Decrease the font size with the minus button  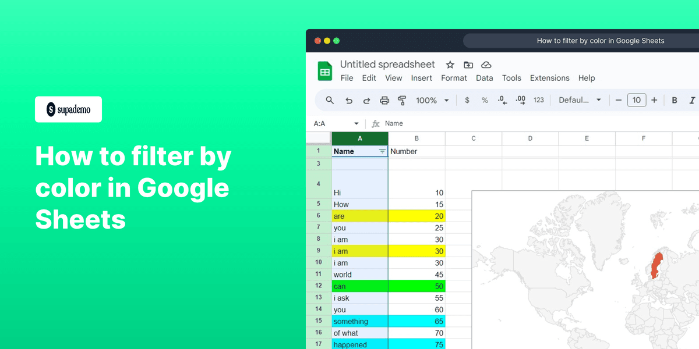click(618, 99)
